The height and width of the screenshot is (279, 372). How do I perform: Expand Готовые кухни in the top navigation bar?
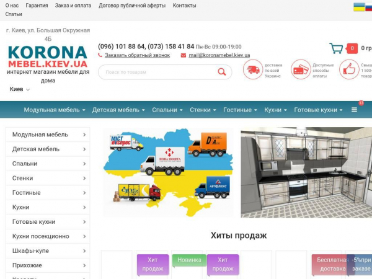click(319, 110)
